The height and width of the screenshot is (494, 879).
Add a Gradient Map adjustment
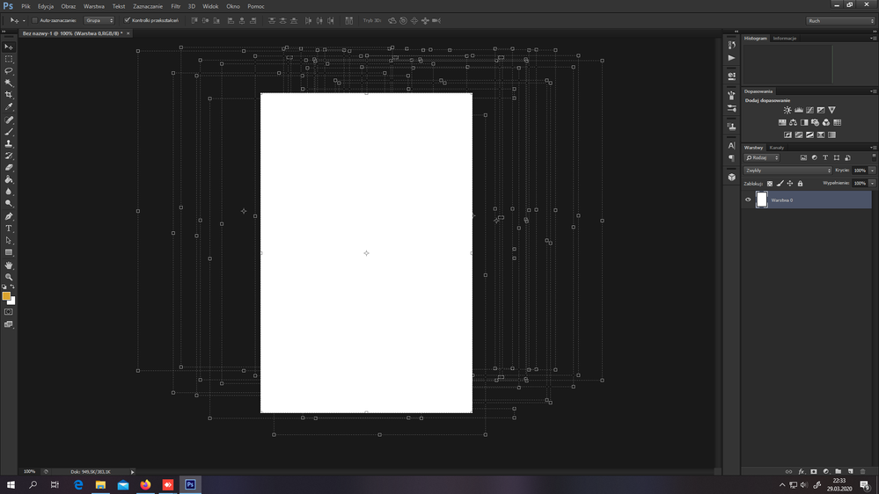(x=831, y=135)
